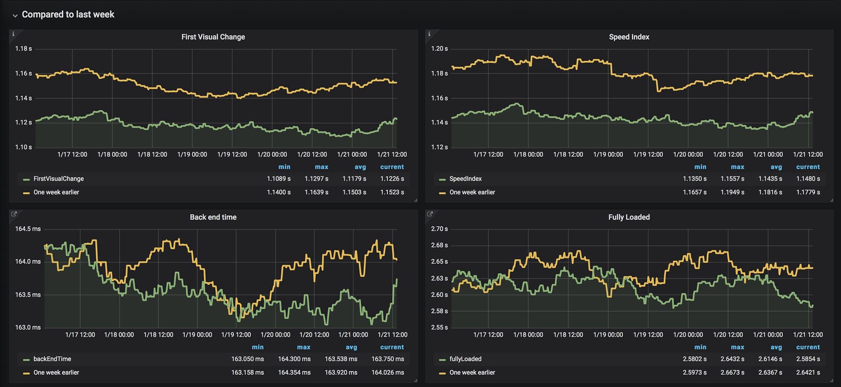841x387 pixels.
Task: Click yellow swatch of Speed Index One week earlier
Action: coord(442,193)
